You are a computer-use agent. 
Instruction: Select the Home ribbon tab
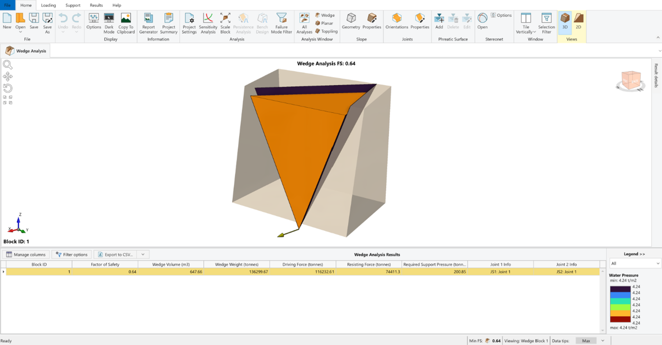pyautogui.click(x=26, y=5)
